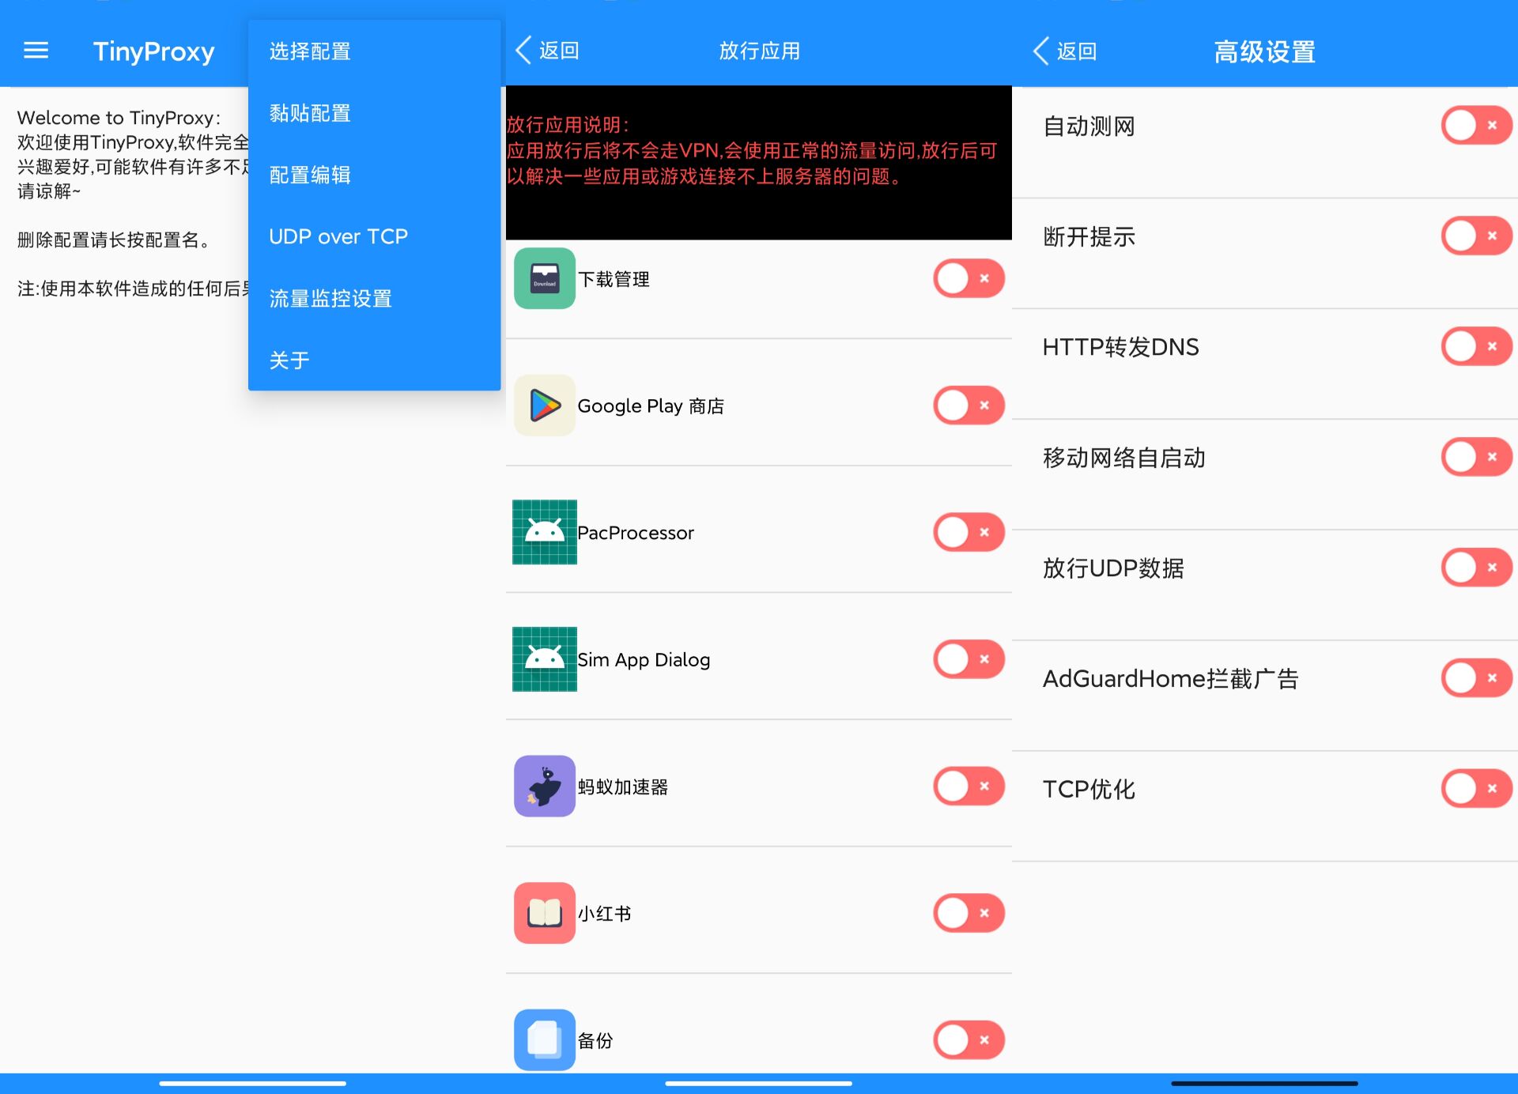Open the TinyProxy hamburger menu
The height and width of the screenshot is (1094, 1518).
tap(35, 50)
